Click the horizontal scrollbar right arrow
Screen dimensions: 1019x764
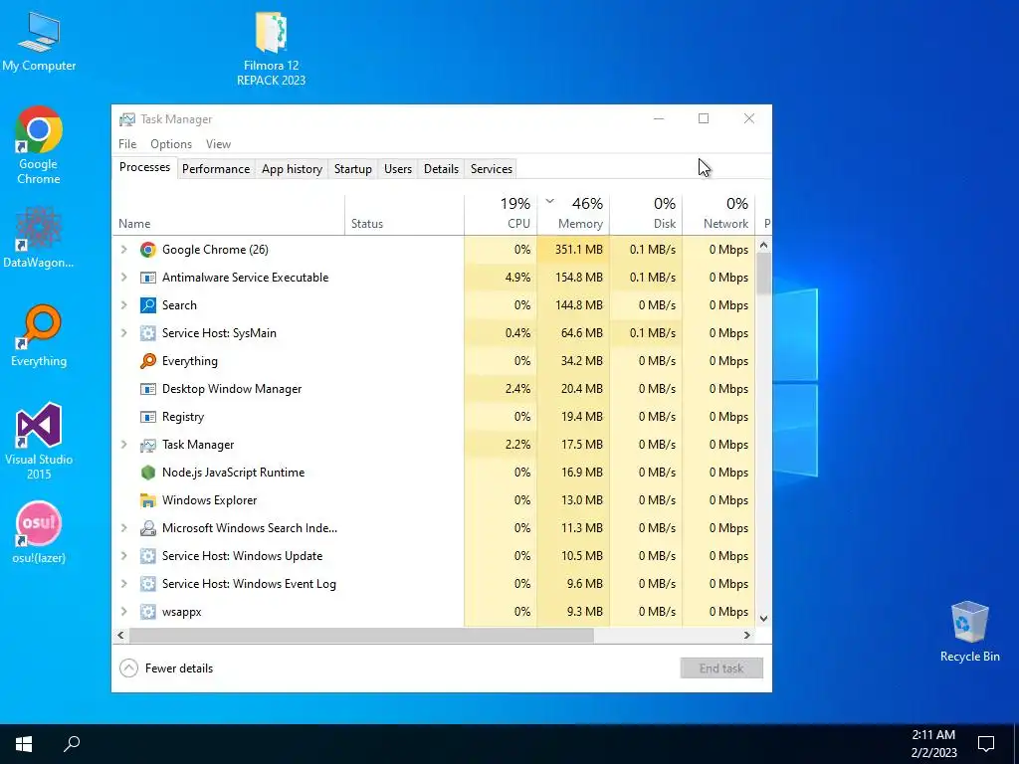(747, 636)
